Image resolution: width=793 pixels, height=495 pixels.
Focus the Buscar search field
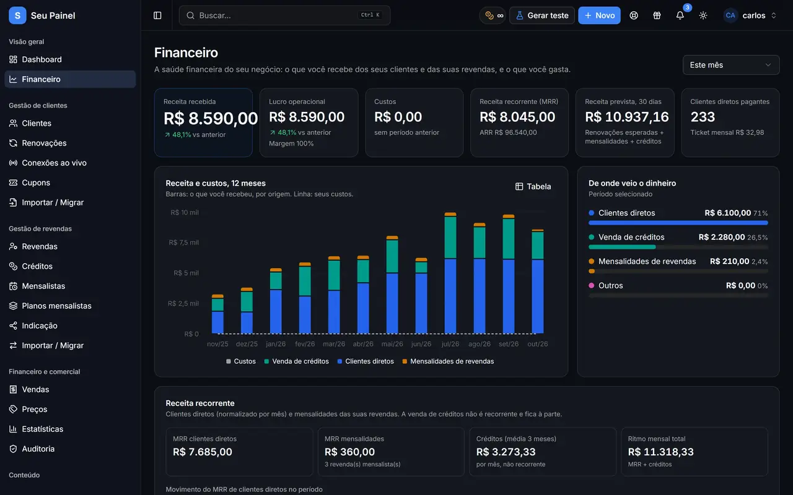click(x=284, y=15)
